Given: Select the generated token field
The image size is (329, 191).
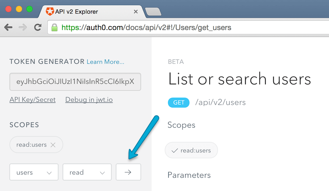Looking at the screenshot, I should (x=75, y=82).
